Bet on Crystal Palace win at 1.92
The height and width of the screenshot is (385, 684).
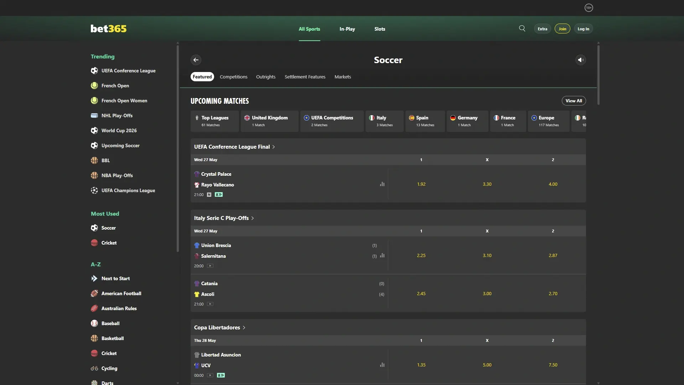421,184
